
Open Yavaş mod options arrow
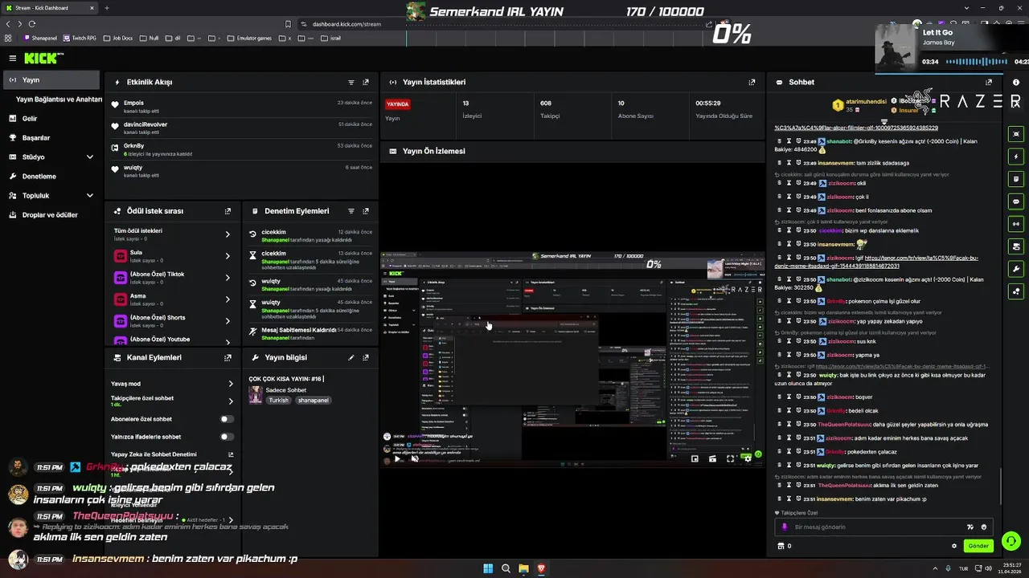pyautogui.click(x=230, y=384)
